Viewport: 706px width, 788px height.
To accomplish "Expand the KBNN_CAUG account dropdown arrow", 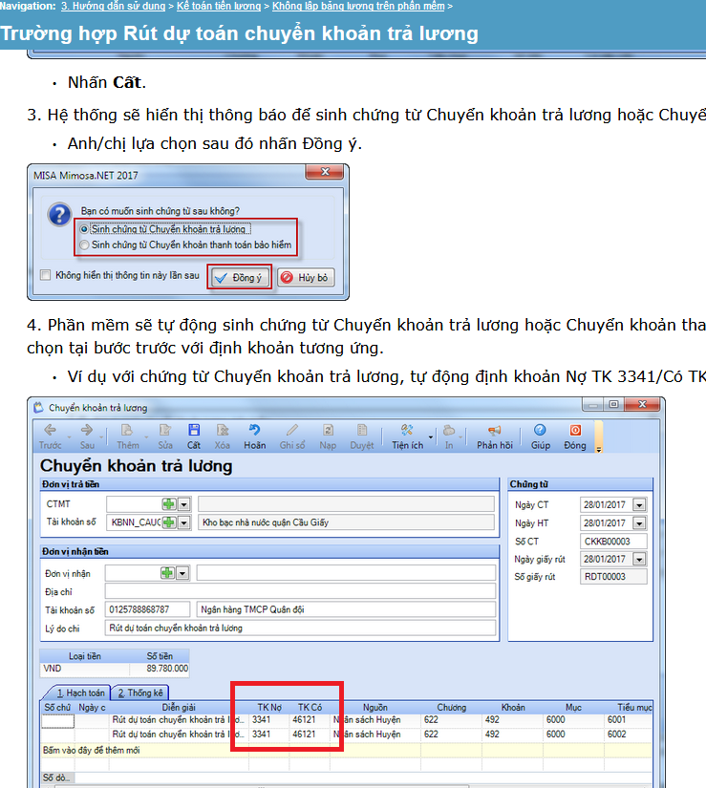I will pos(184,522).
